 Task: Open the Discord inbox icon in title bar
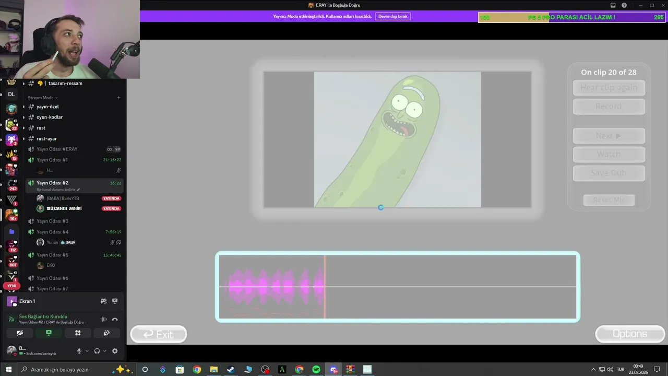pos(613,5)
